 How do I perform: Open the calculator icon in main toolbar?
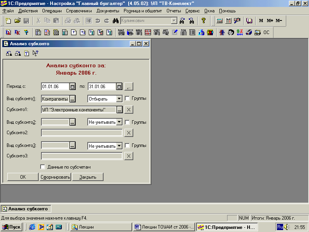219,21
